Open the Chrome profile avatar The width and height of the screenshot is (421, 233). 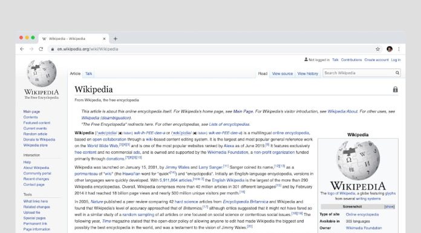pos(390,49)
